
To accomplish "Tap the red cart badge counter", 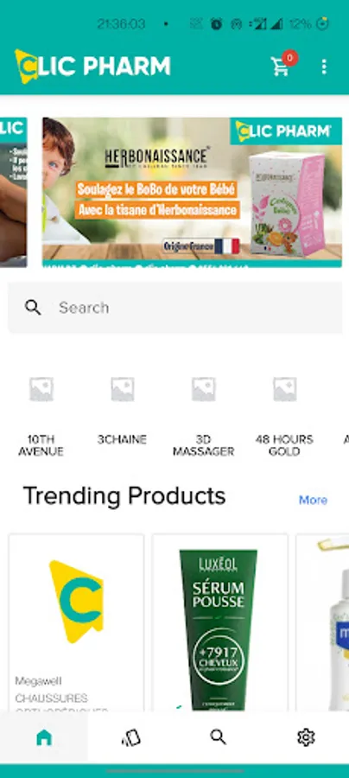I will pos(290,58).
